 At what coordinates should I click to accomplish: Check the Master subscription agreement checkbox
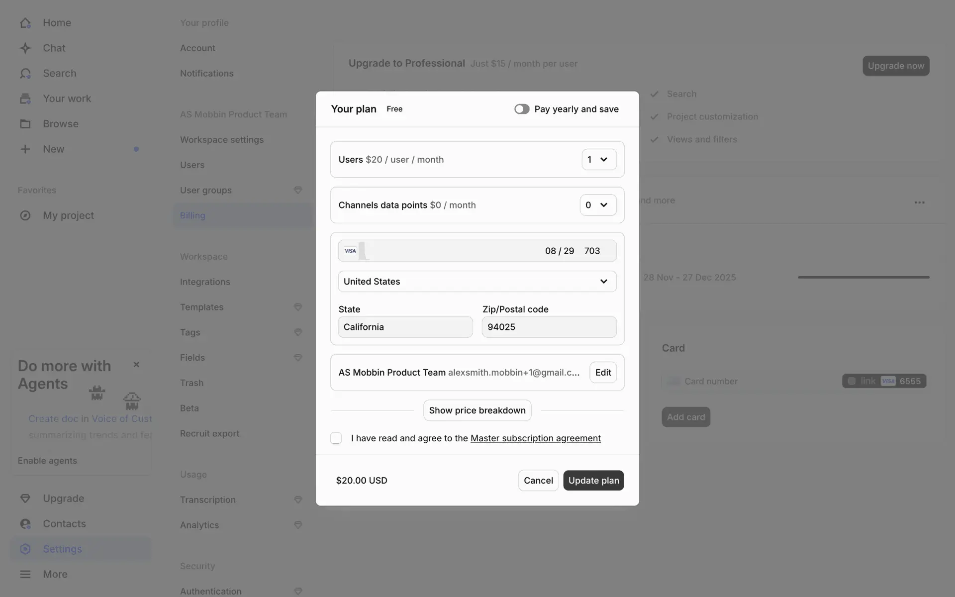[336, 438]
